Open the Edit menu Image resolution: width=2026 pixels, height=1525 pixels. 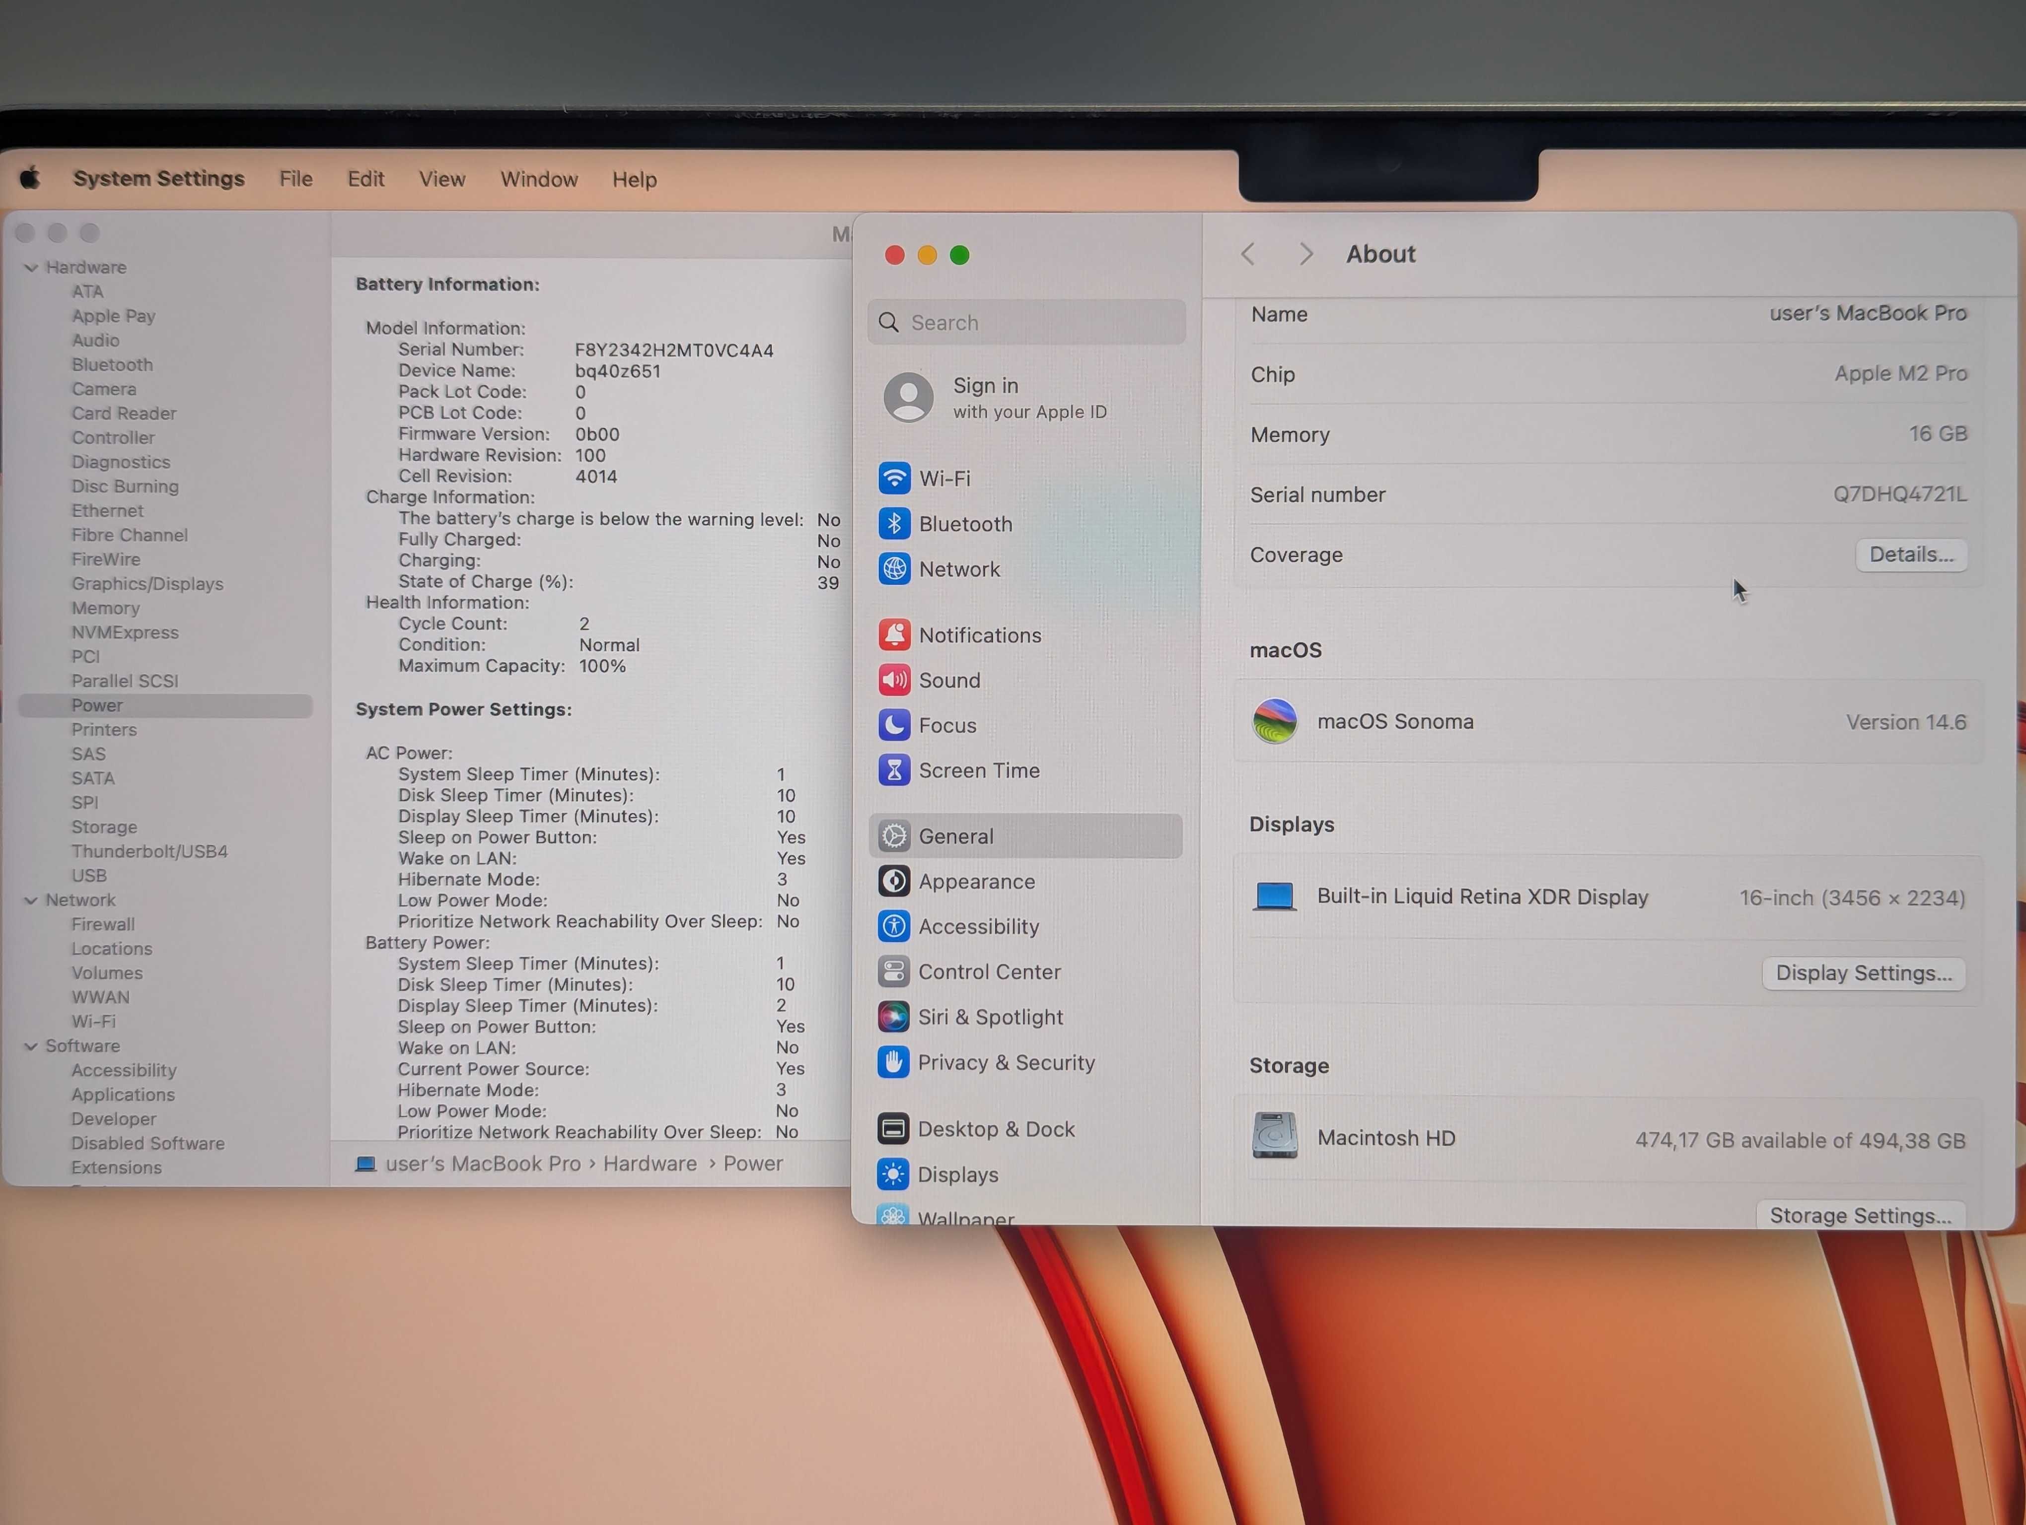point(365,179)
